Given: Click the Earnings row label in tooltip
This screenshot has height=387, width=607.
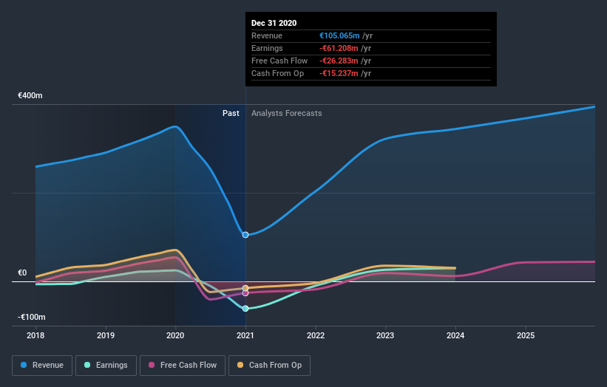Looking at the screenshot, I should click(267, 48).
